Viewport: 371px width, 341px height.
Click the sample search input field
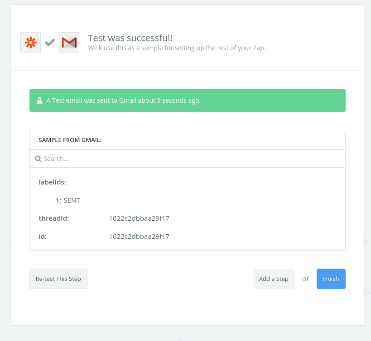tap(190, 159)
